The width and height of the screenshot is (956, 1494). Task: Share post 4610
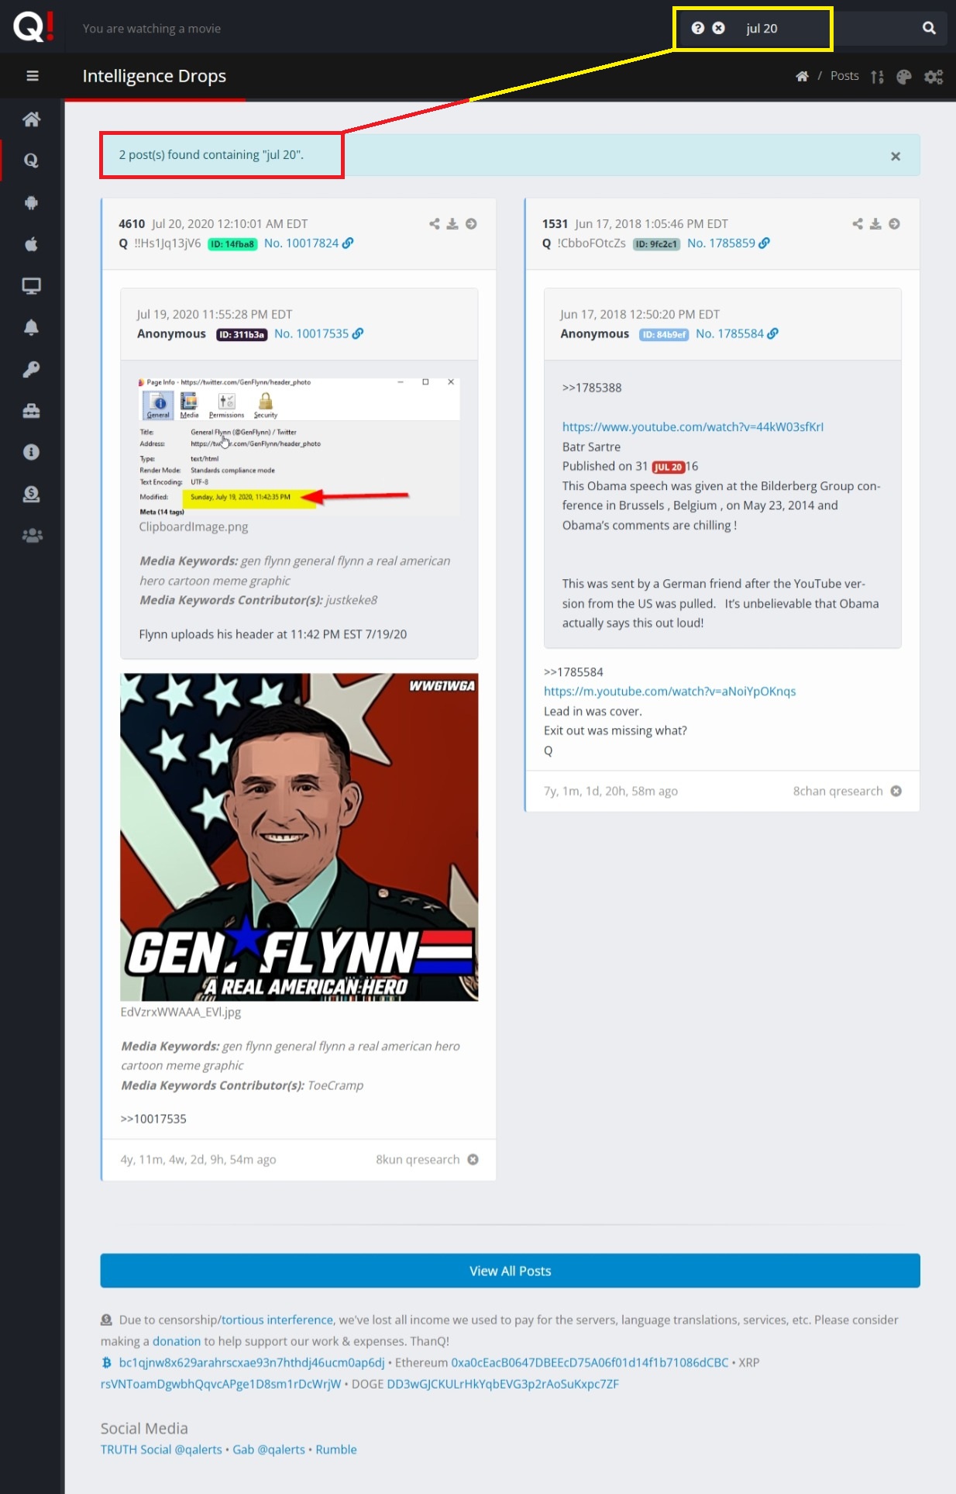click(x=434, y=224)
